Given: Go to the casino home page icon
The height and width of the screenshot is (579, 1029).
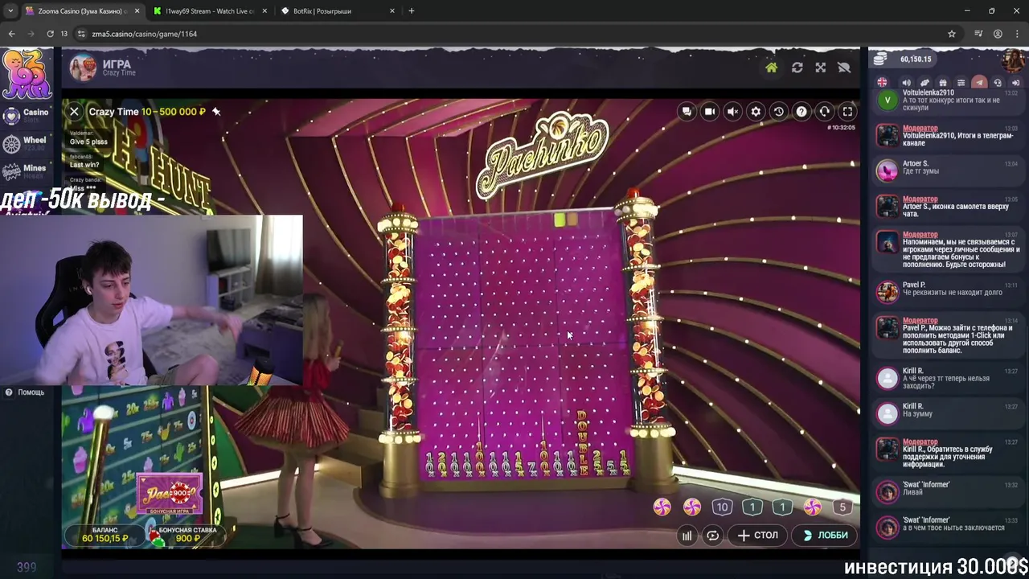Looking at the screenshot, I should click(x=771, y=68).
